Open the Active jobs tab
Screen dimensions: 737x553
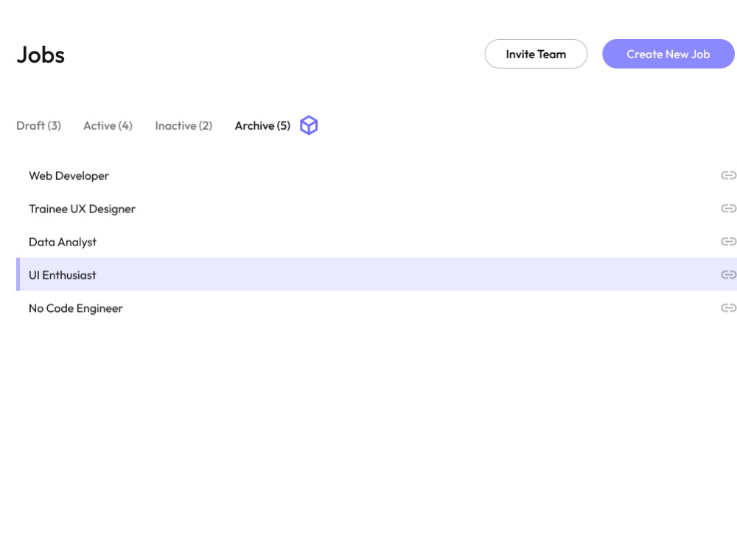pyautogui.click(x=108, y=125)
